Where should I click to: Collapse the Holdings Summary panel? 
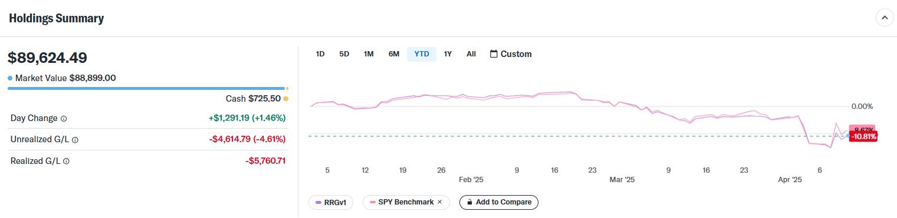(884, 18)
